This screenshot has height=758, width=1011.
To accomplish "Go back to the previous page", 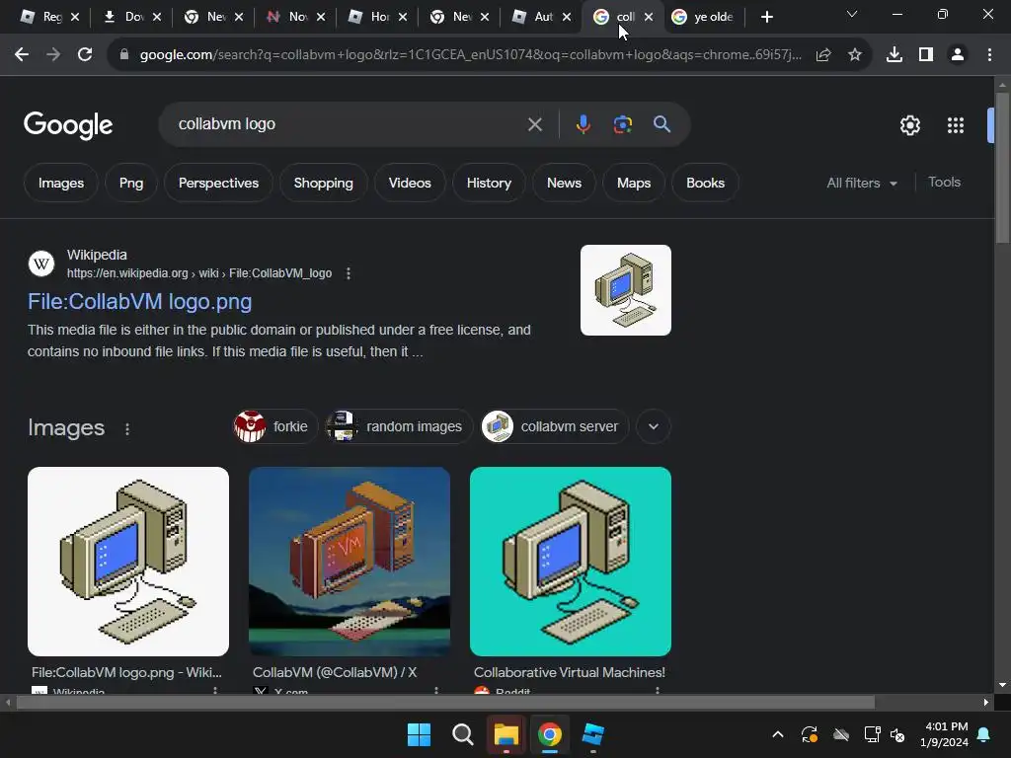I will click(22, 55).
